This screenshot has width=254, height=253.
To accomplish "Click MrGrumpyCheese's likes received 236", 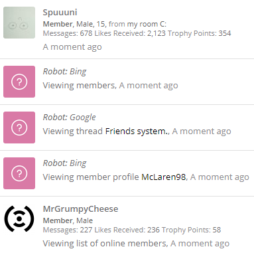I will click(153, 230).
